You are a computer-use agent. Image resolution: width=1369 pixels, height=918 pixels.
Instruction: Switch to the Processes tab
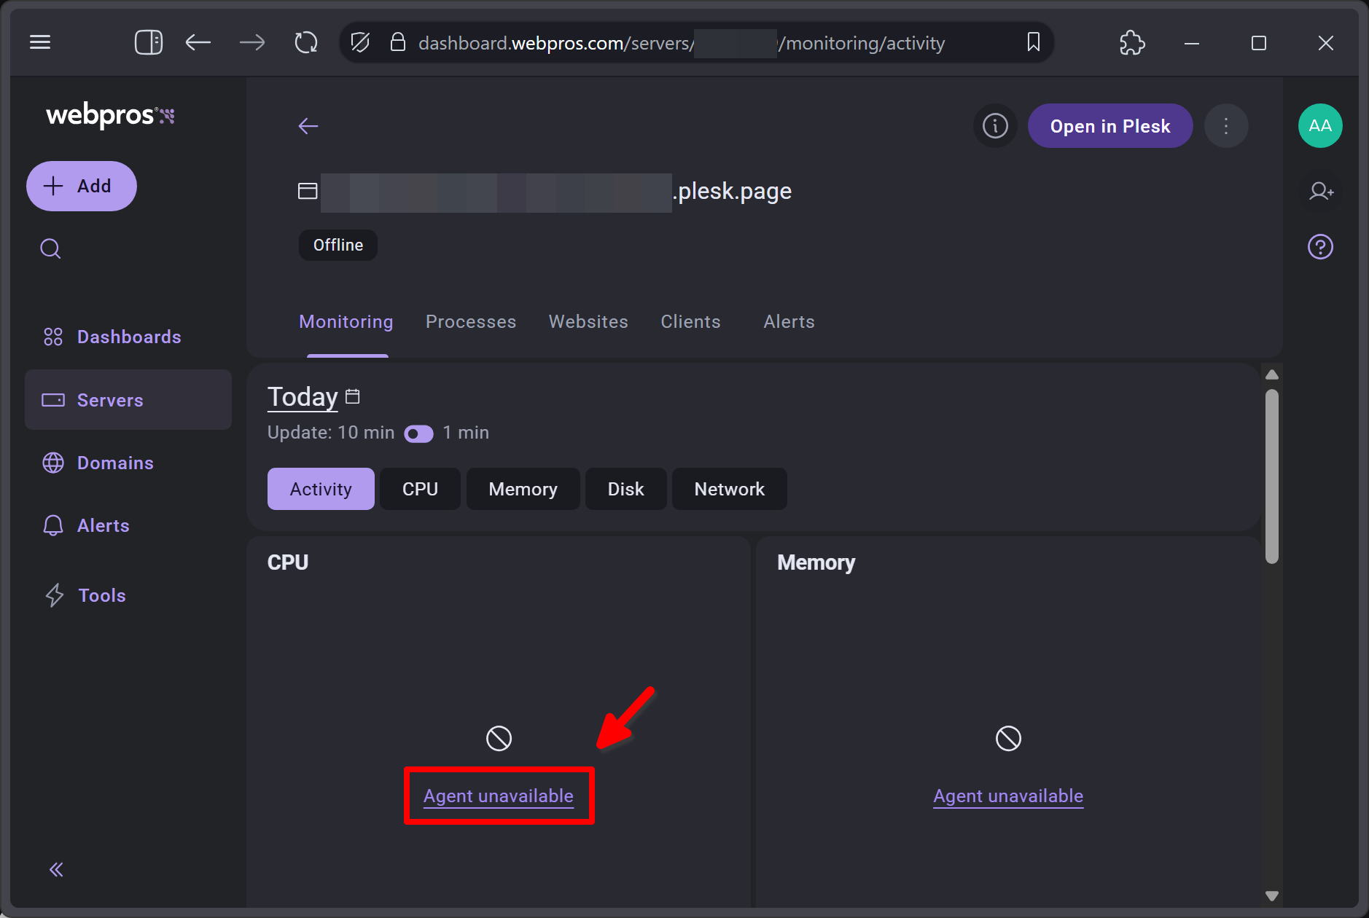point(471,321)
